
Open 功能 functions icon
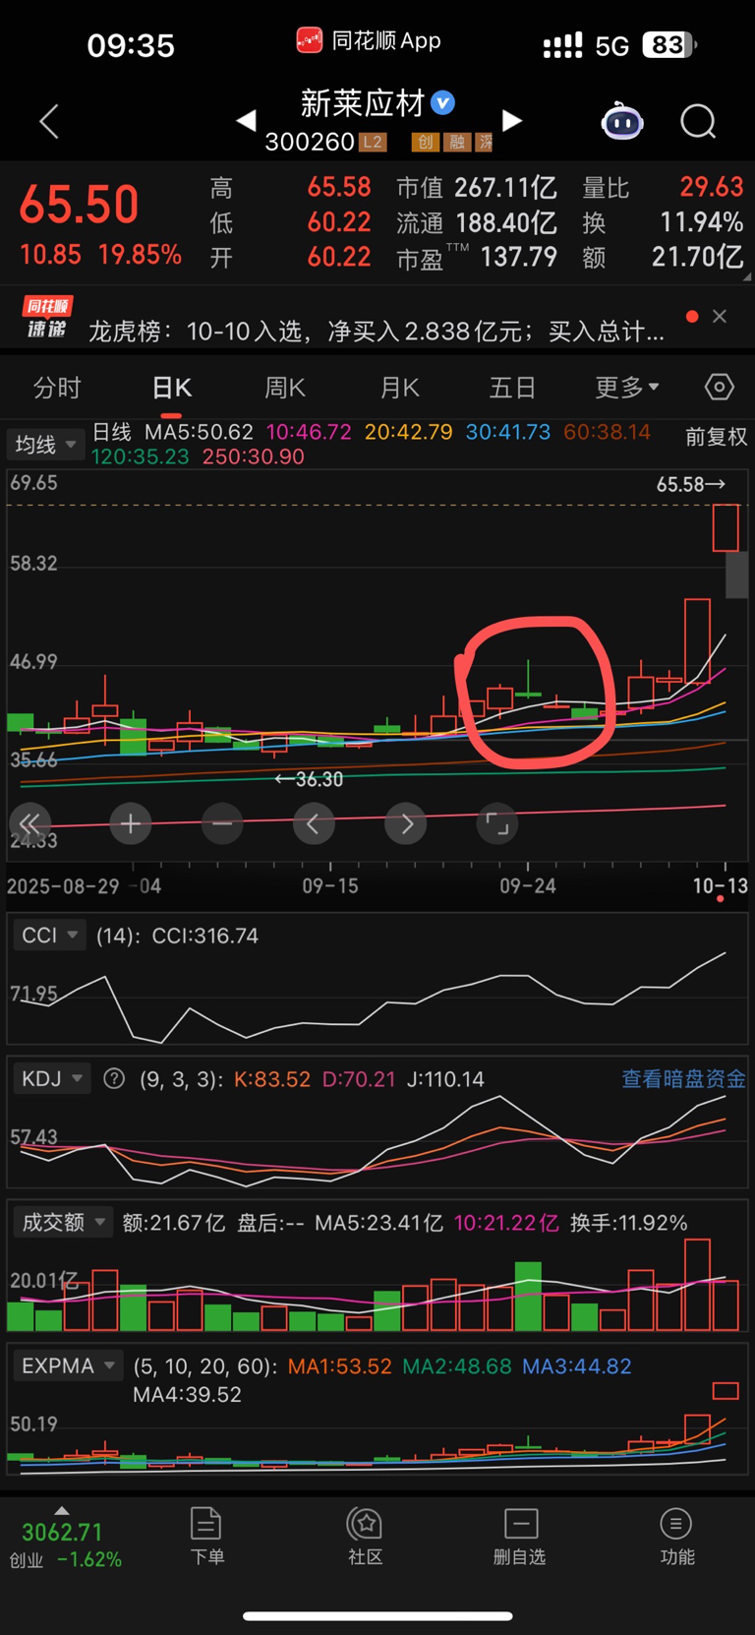click(676, 1536)
